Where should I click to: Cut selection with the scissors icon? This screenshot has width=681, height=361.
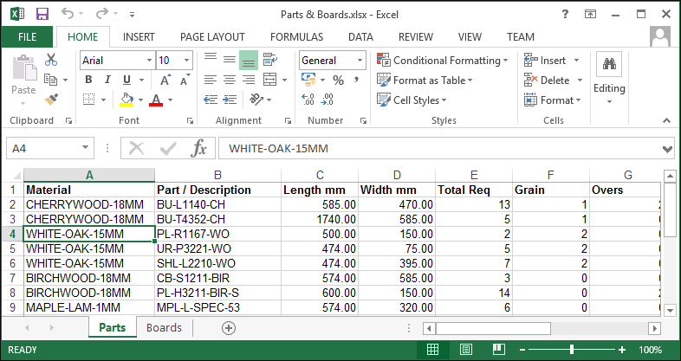click(x=51, y=60)
